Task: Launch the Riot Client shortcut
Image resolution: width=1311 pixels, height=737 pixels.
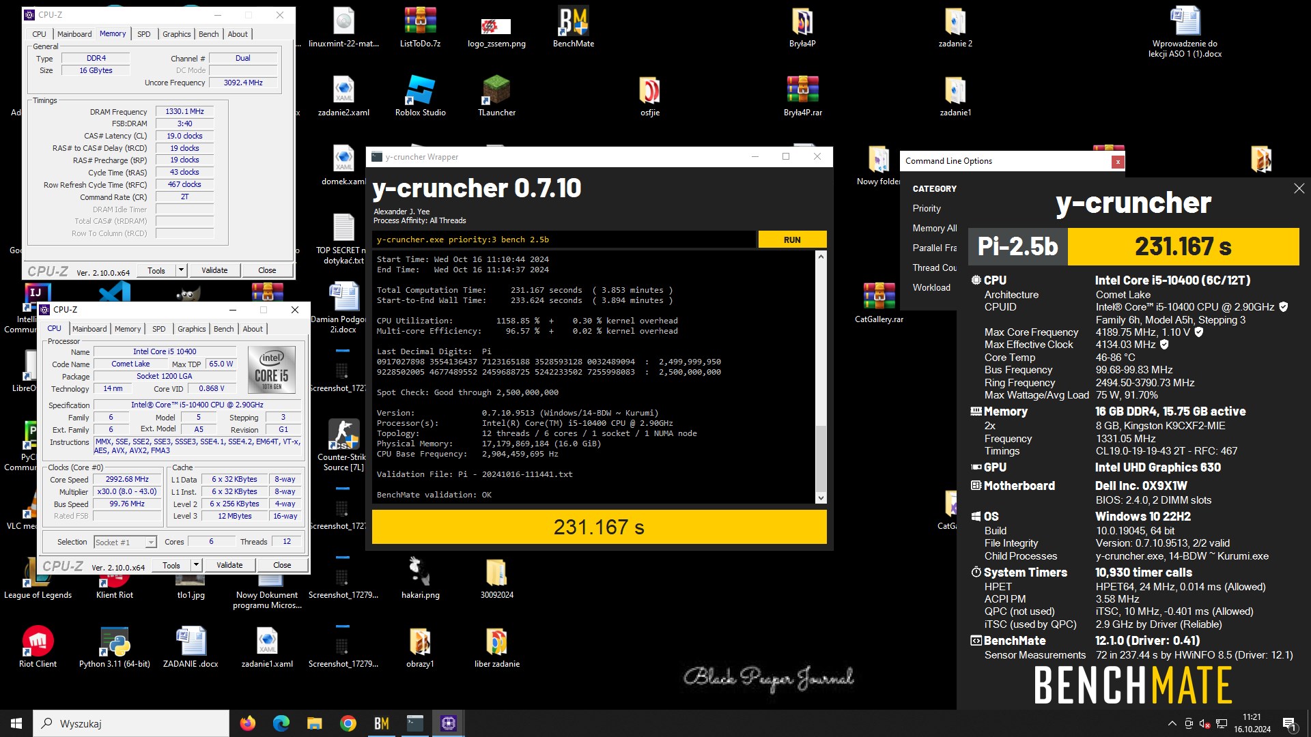Action: tap(38, 647)
